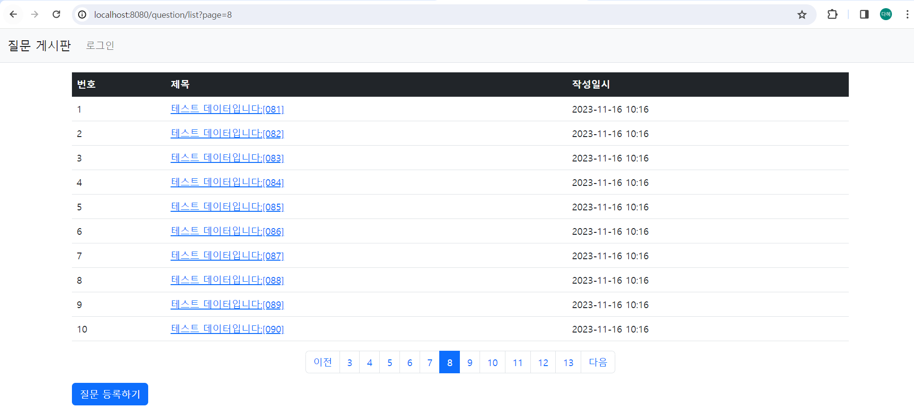
Task: Select the active page 8 button
Action: click(450, 362)
